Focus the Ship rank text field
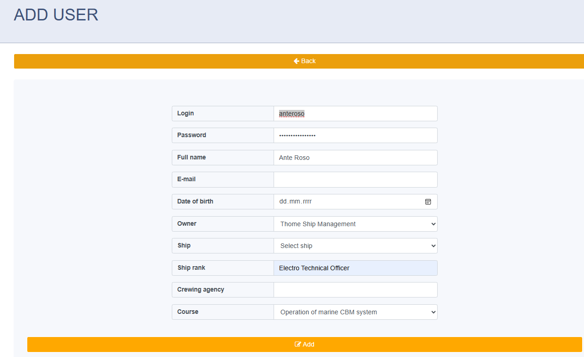Image resolution: width=584 pixels, height=357 pixels. point(355,268)
